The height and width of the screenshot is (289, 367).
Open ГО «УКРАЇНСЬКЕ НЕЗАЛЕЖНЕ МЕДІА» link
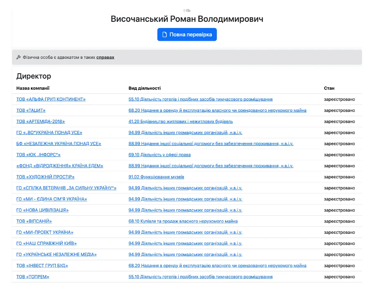click(56, 254)
